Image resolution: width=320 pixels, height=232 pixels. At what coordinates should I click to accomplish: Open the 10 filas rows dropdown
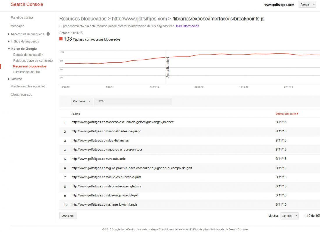289,216
